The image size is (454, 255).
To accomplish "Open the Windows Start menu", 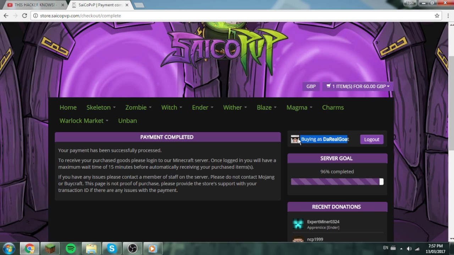I will click(x=9, y=248).
